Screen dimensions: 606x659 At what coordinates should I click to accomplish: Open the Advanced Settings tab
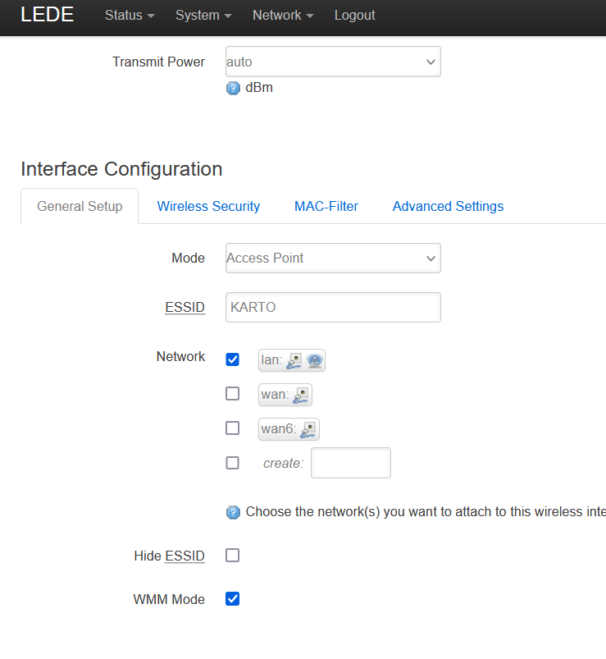[448, 207]
